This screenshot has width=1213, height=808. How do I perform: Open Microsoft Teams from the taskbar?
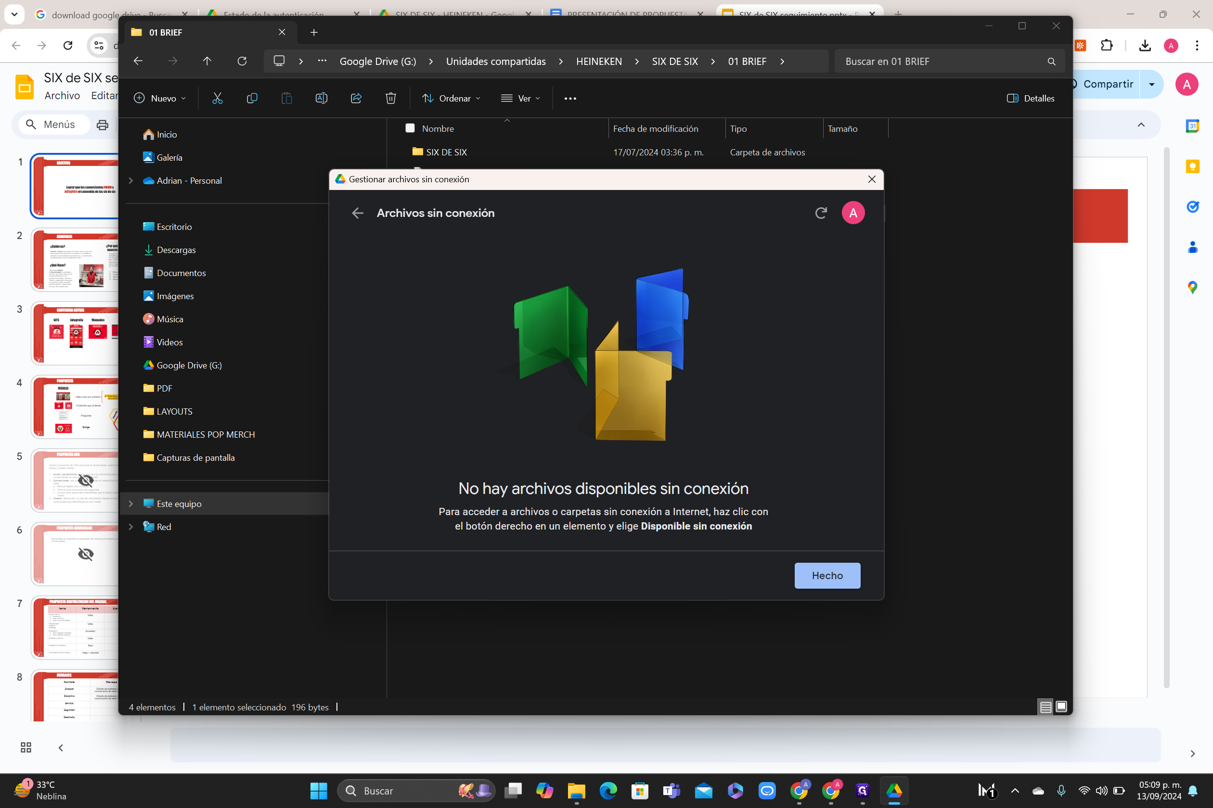[x=671, y=791]
